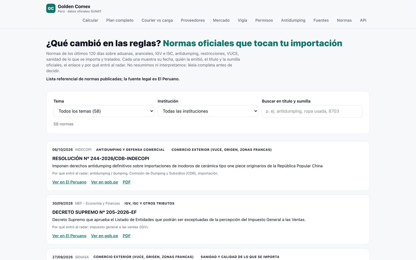The height and width of the screenshot is (260, 416).
Task: Go to Plan completo
Action: 120,20
